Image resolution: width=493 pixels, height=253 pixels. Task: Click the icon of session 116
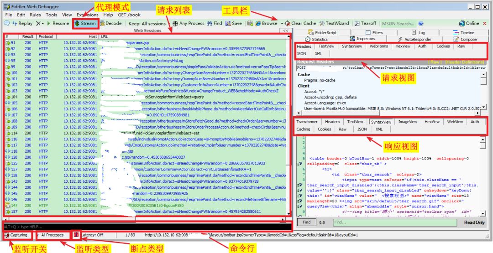tap(8, 139)
